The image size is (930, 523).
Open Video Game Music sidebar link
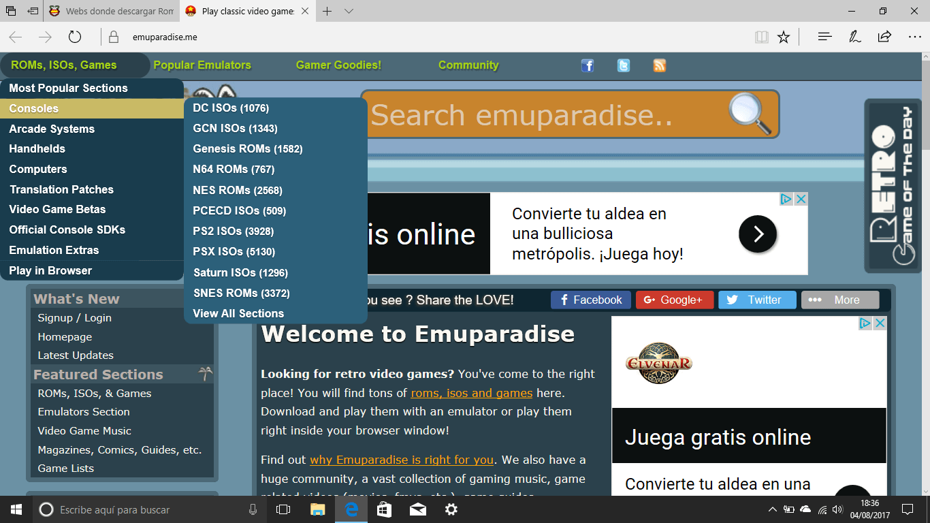pyautogui.click(x=84, y=431)
